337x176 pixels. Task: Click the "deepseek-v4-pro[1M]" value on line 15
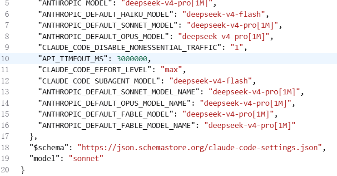click(x=228, y=114)
